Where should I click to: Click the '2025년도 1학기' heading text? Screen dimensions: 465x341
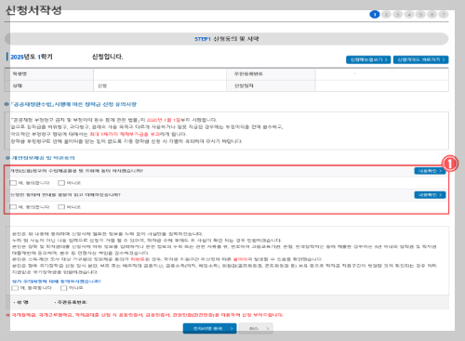tap(32, 57)
